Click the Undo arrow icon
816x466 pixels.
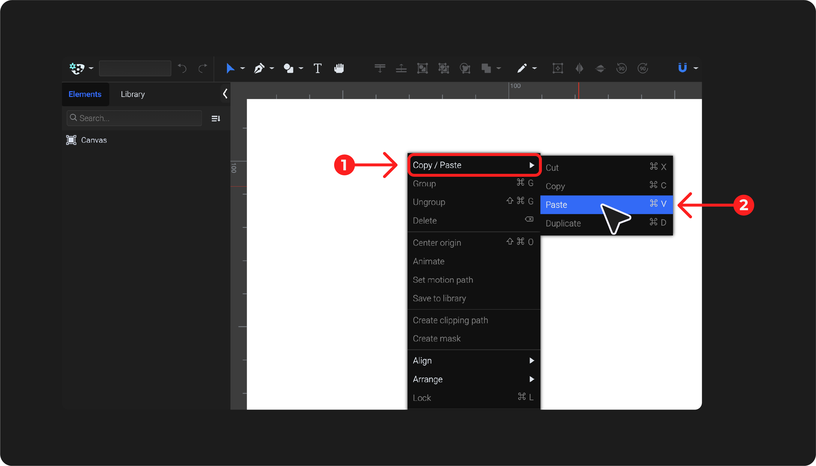pyautogui.click(x=182, y=68)
